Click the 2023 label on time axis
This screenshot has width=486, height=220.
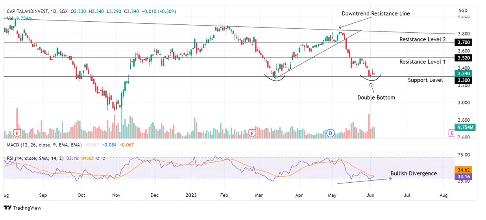tap(191, 195)
